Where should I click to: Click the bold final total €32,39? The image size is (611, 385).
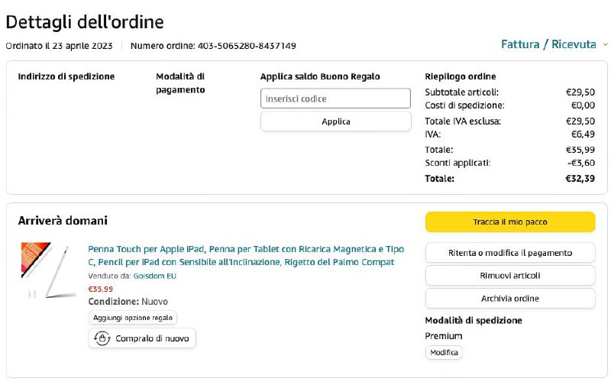click(x=580, y=179)
